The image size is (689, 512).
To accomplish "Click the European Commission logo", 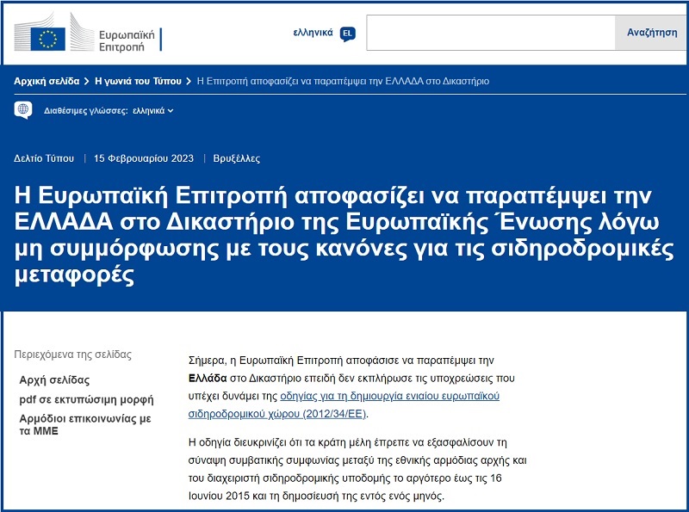I will pos(88,33).
